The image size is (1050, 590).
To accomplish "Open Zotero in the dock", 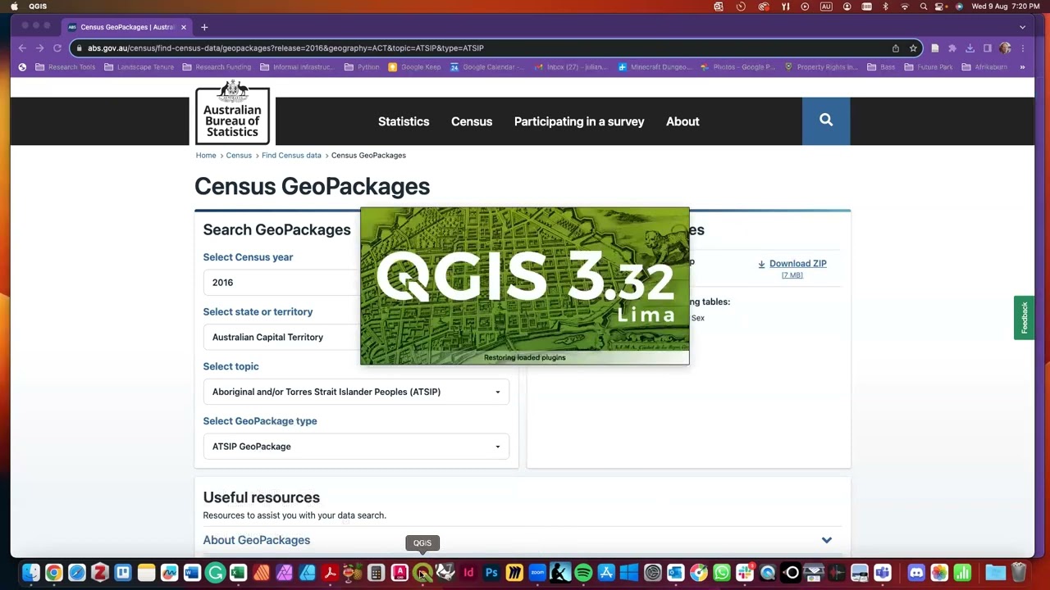I will 99,573.
